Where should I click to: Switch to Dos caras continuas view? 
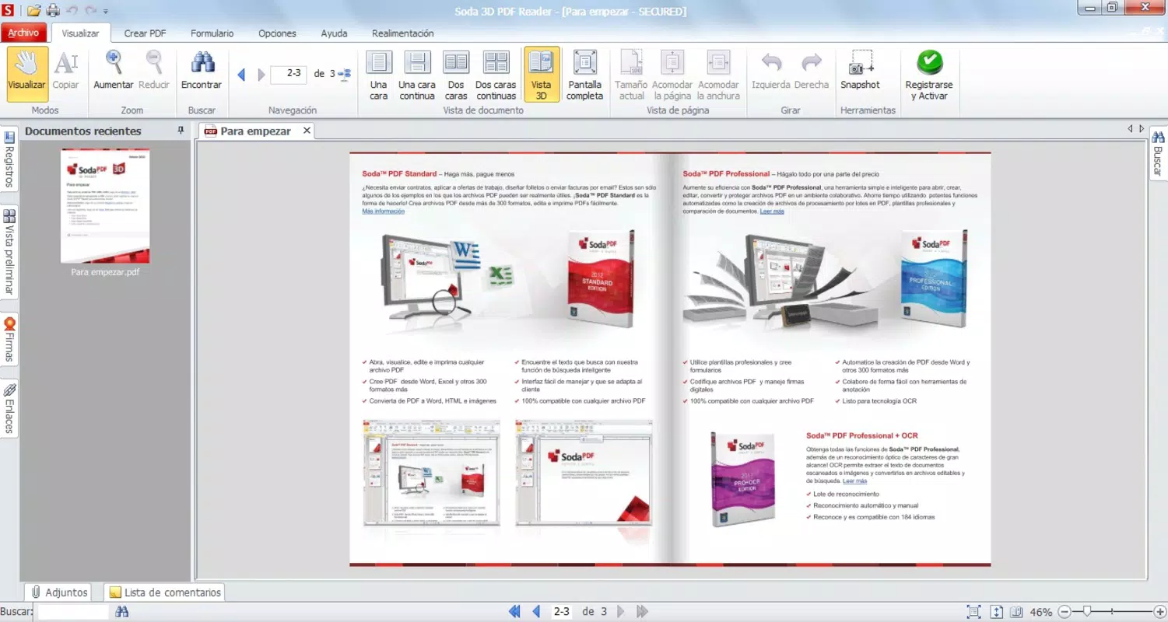pos(496,74)
